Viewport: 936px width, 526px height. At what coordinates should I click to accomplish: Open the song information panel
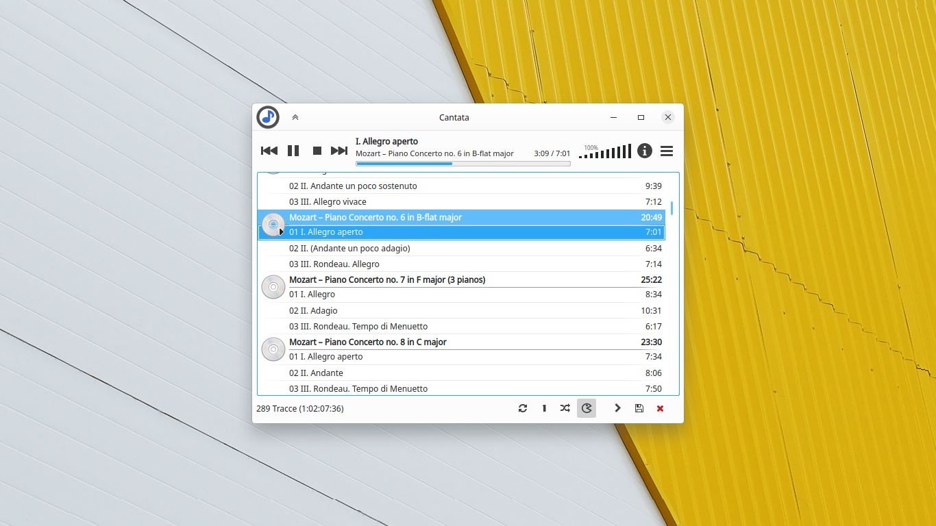(645, 151)
